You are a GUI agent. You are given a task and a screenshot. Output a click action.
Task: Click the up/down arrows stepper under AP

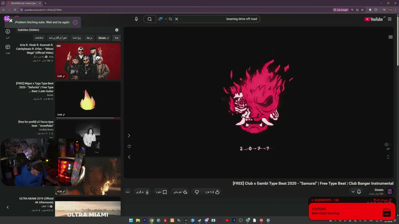388,157
